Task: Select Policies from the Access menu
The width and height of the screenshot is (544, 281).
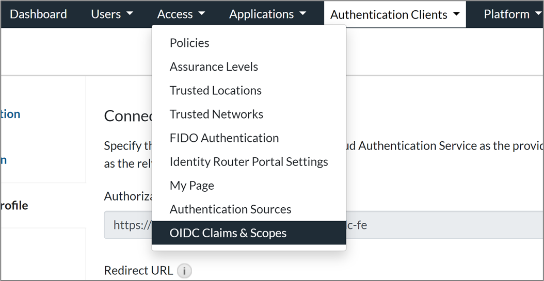Action: 189,43
